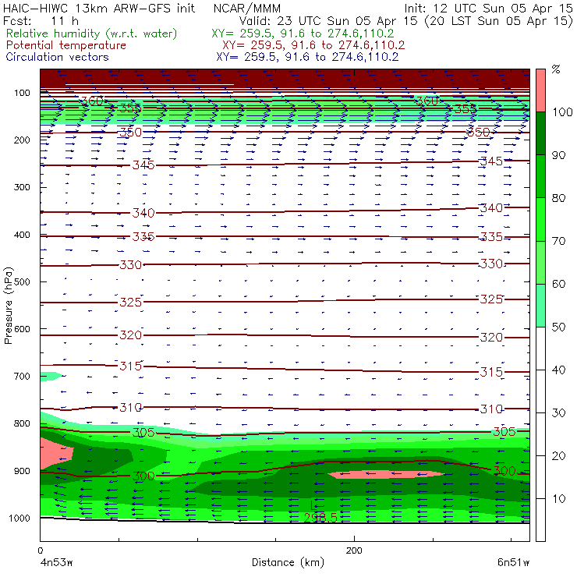Click the '%' unit atop the colorbar
The image size is (577, 577).
click(x=556, y=69)
